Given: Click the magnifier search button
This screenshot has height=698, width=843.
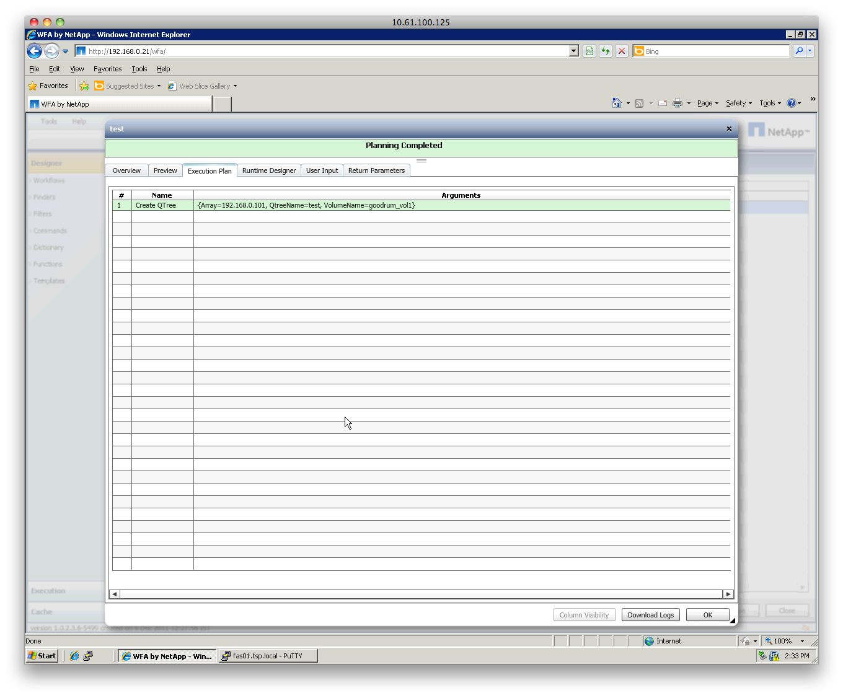Looking at the screenshot, I should click(x=799, y=51).
